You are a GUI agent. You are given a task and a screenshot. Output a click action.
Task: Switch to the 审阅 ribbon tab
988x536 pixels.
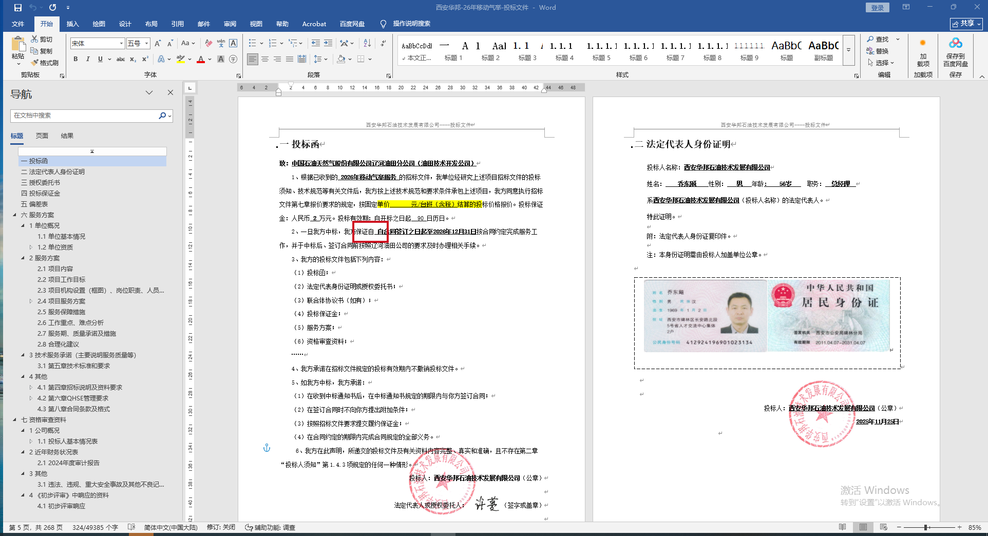[x=230, y=24]
